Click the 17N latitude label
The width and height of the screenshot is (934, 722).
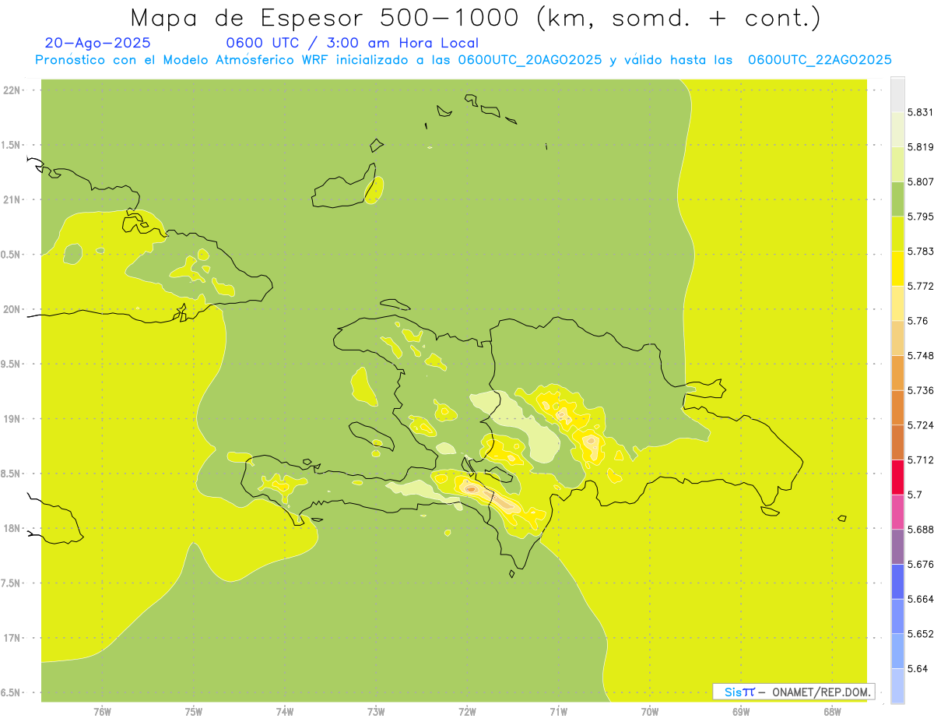coord(11,638)
